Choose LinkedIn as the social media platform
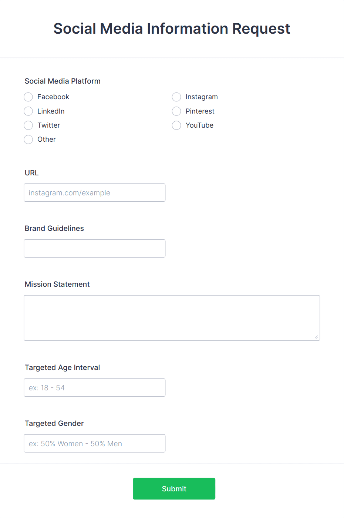This screenshot has height=518, width=344. 28,111
